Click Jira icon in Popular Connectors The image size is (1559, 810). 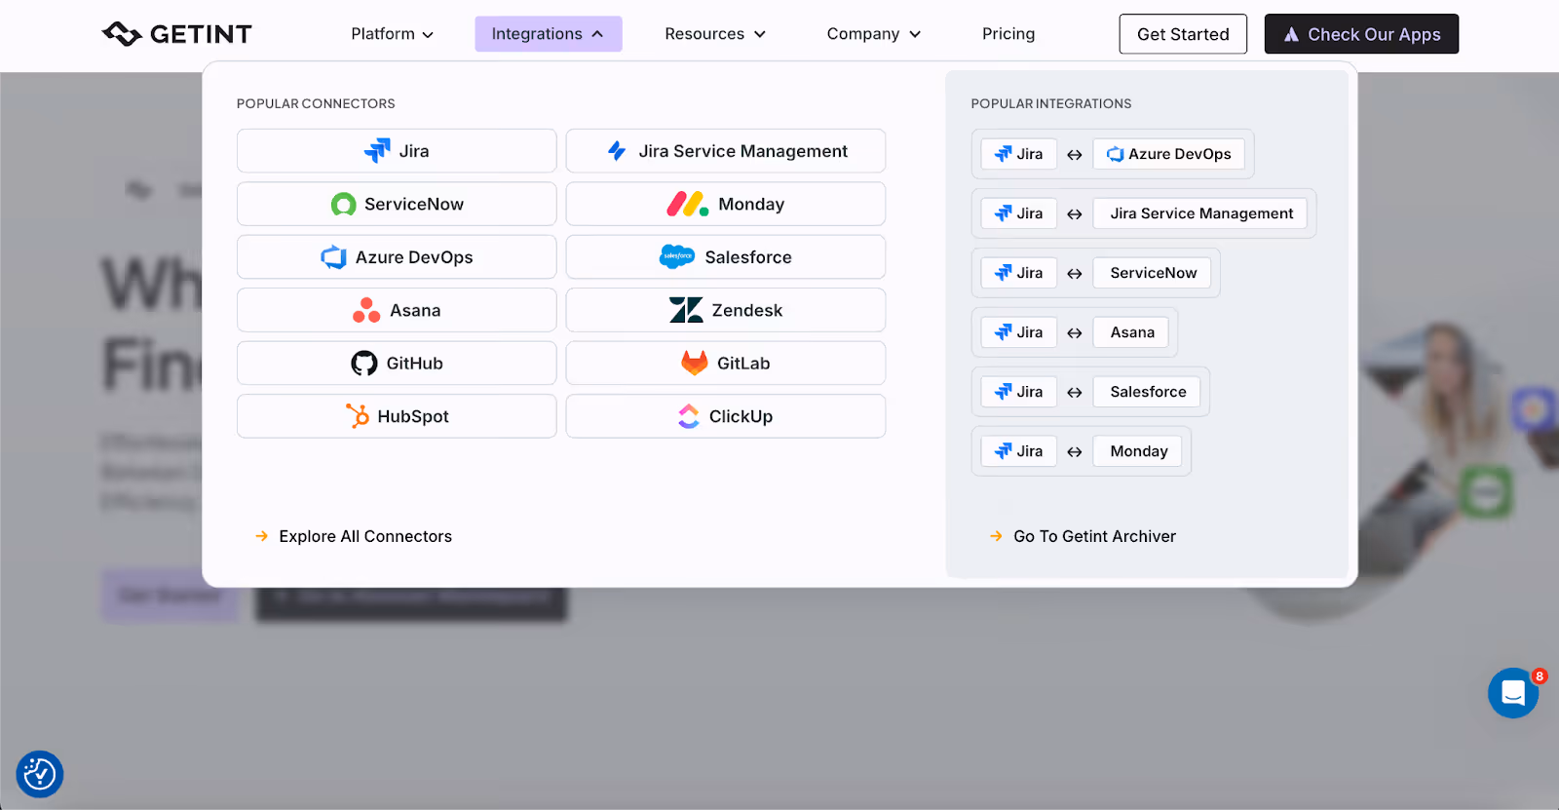pos(377,151)
